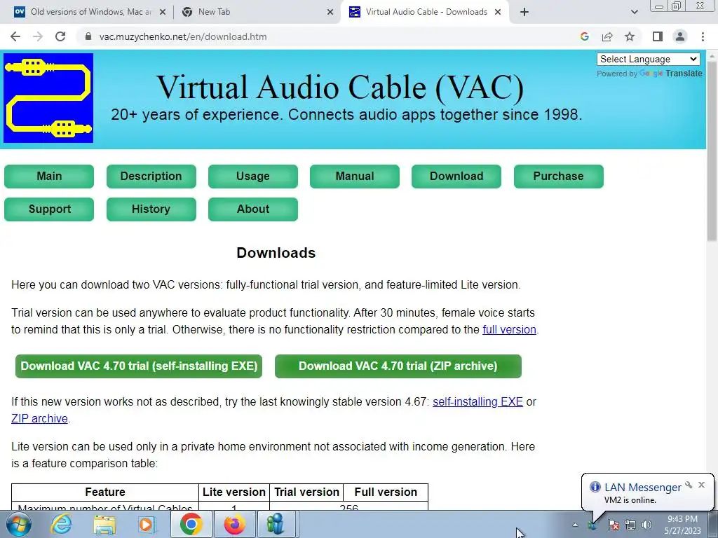Open the About page
Screen dimensions: 718x538
click(252, 209)
